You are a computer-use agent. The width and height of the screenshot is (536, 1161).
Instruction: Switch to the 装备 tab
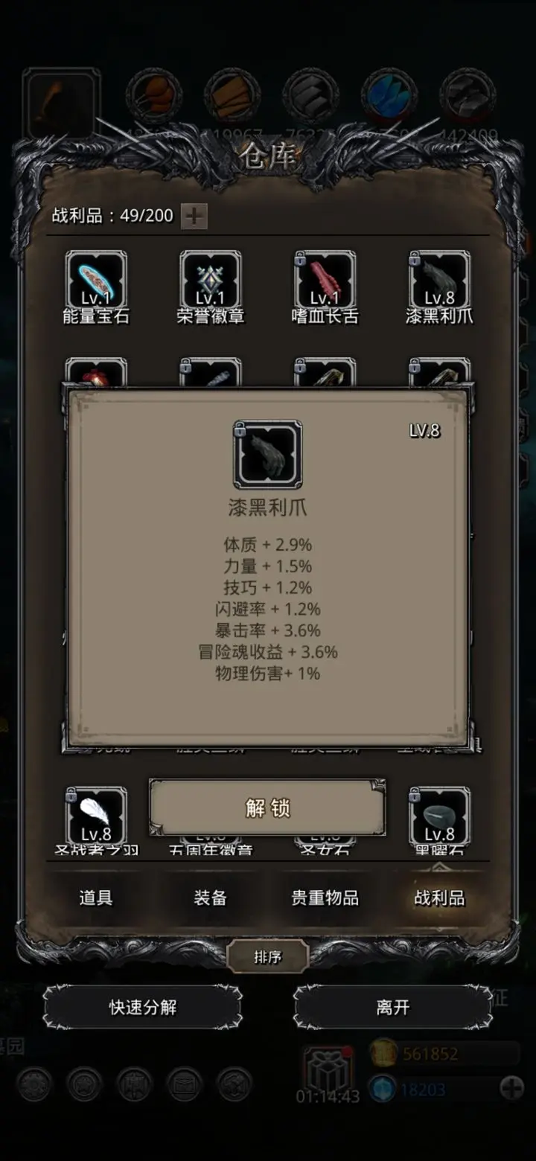pyautogui.click(x=211, y=898)
